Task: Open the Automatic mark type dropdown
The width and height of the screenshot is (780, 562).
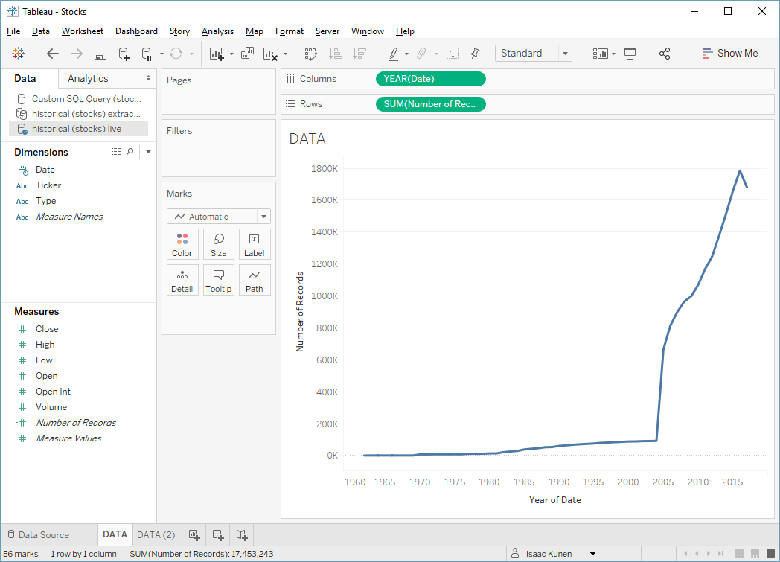Action: click(219, 217)
